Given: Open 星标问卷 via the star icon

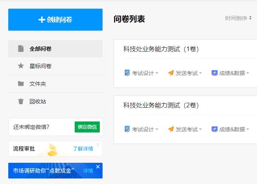Looking at the screenshot, I should click(x=21, y=66).
